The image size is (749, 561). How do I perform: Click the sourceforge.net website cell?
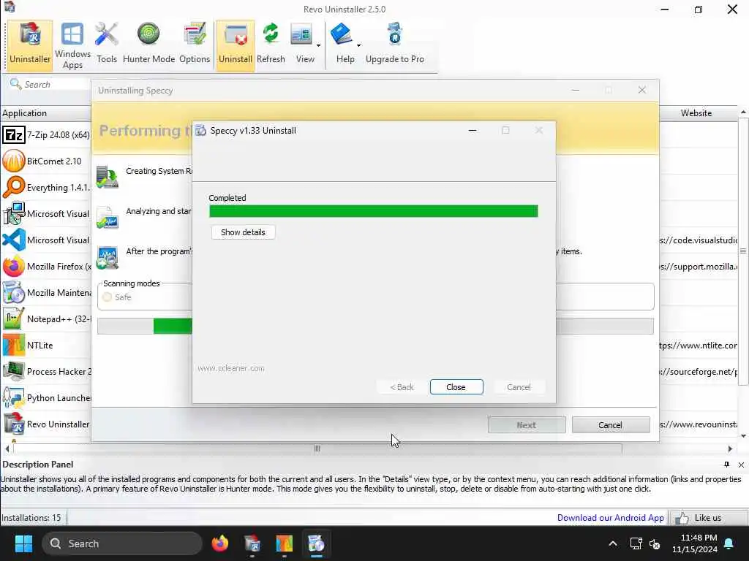[699, 371]
